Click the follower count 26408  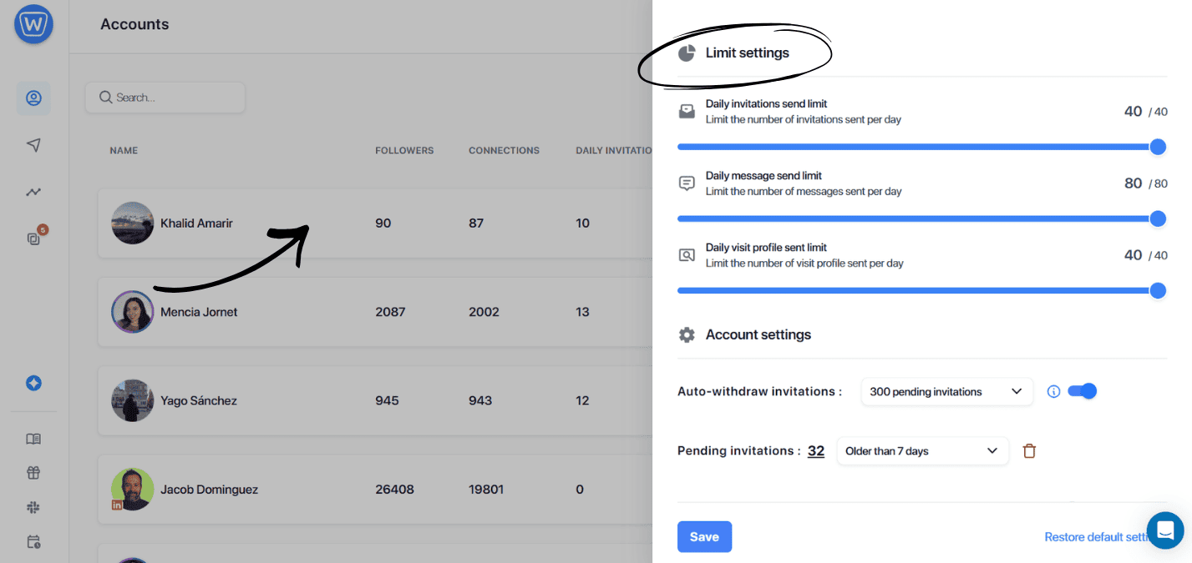pyautogui.click(x=394, y=490)
